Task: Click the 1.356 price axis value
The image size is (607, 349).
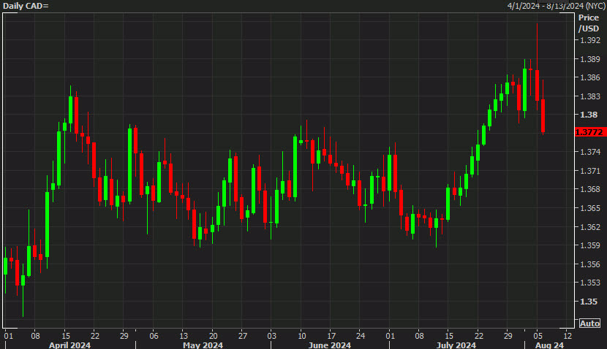Action: [589, 264]
